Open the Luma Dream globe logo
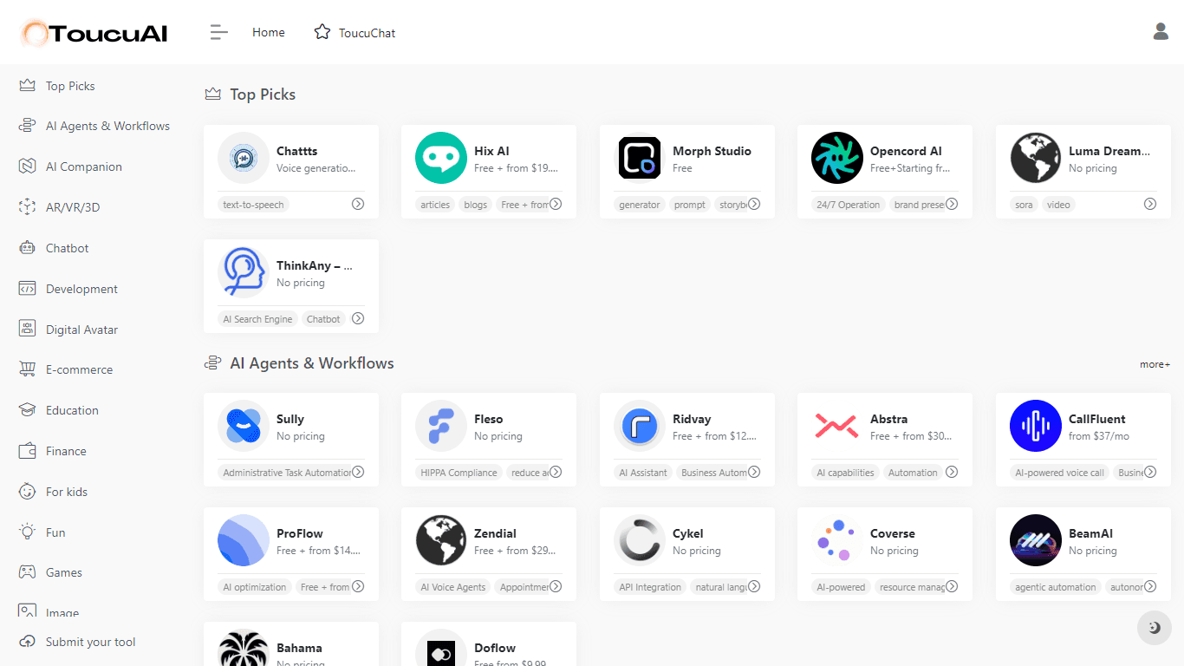The image size is (1184, 666). pyautogui.click(x=1036, y=158)
